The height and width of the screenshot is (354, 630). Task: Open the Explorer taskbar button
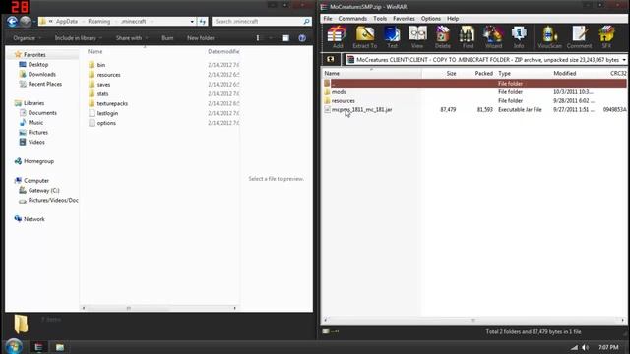click(59, 347)
